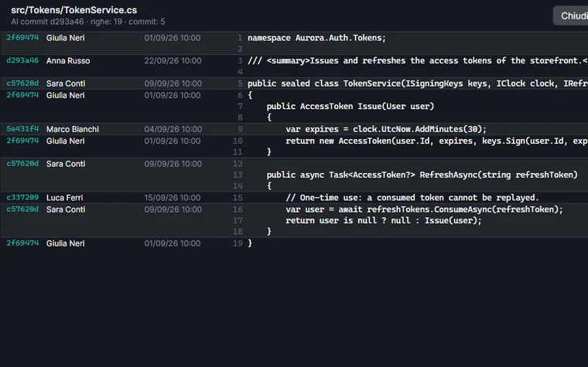Click author Sara Conti on line 16

tap(66, 209)
